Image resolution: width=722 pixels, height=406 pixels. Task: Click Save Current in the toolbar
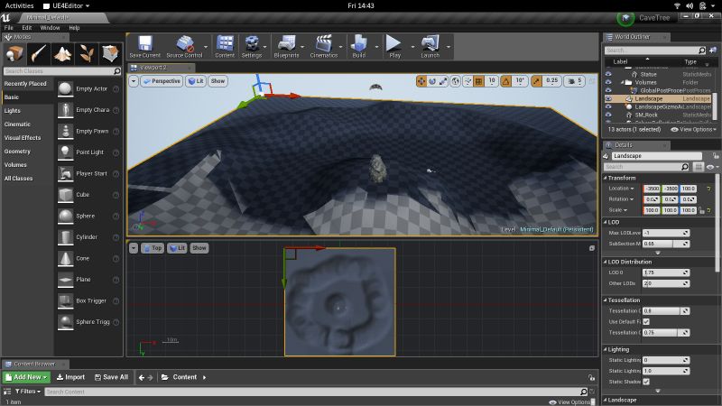point(144,46)
